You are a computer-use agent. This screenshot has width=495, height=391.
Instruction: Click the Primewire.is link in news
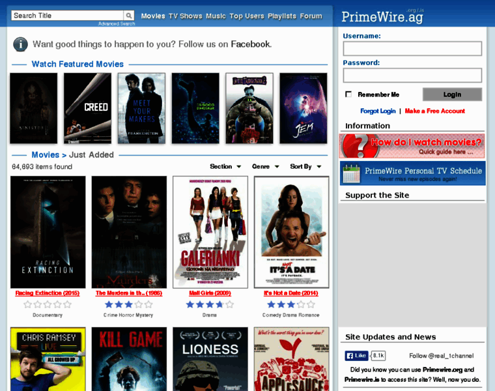[x=361, y=380]
